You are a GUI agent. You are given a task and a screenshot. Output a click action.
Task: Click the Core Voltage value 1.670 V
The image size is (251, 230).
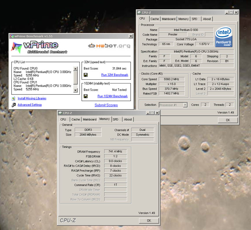pos(204,44)
